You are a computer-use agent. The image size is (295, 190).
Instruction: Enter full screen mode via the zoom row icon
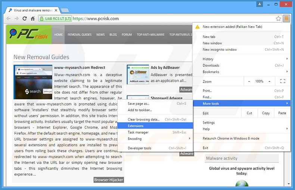(283, 81)
